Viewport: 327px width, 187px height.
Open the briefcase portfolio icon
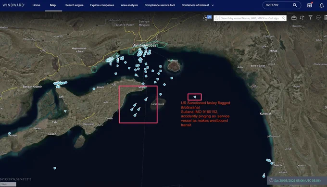(294, 18)
